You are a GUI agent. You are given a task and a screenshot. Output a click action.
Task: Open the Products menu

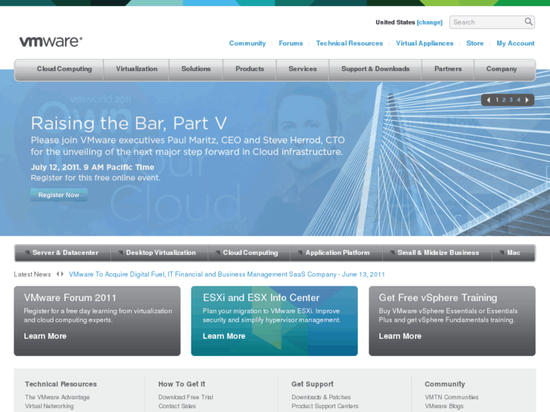250,70
